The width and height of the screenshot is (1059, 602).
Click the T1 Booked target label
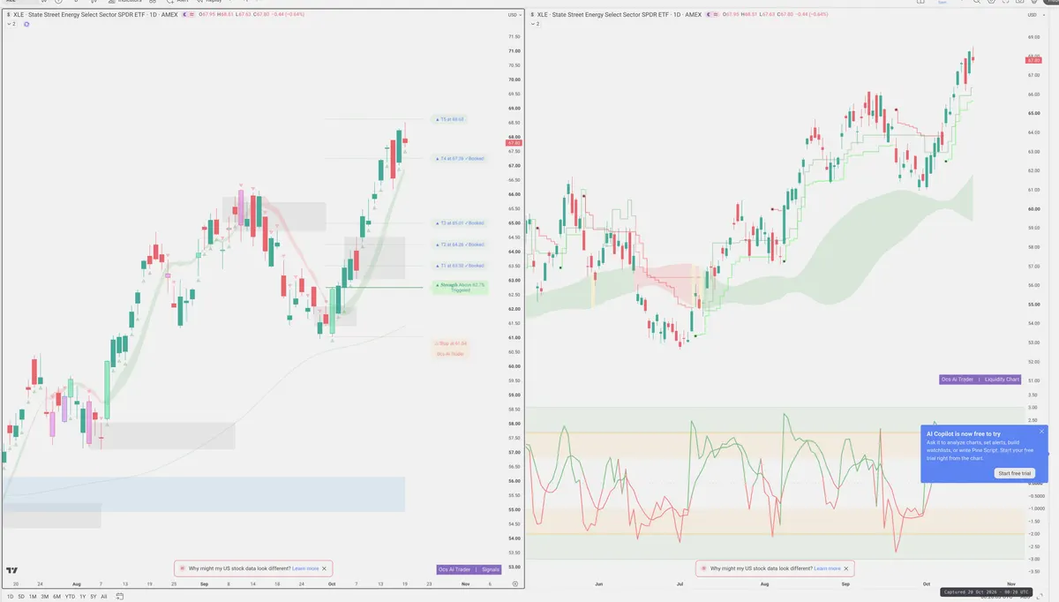click(460, 265)
